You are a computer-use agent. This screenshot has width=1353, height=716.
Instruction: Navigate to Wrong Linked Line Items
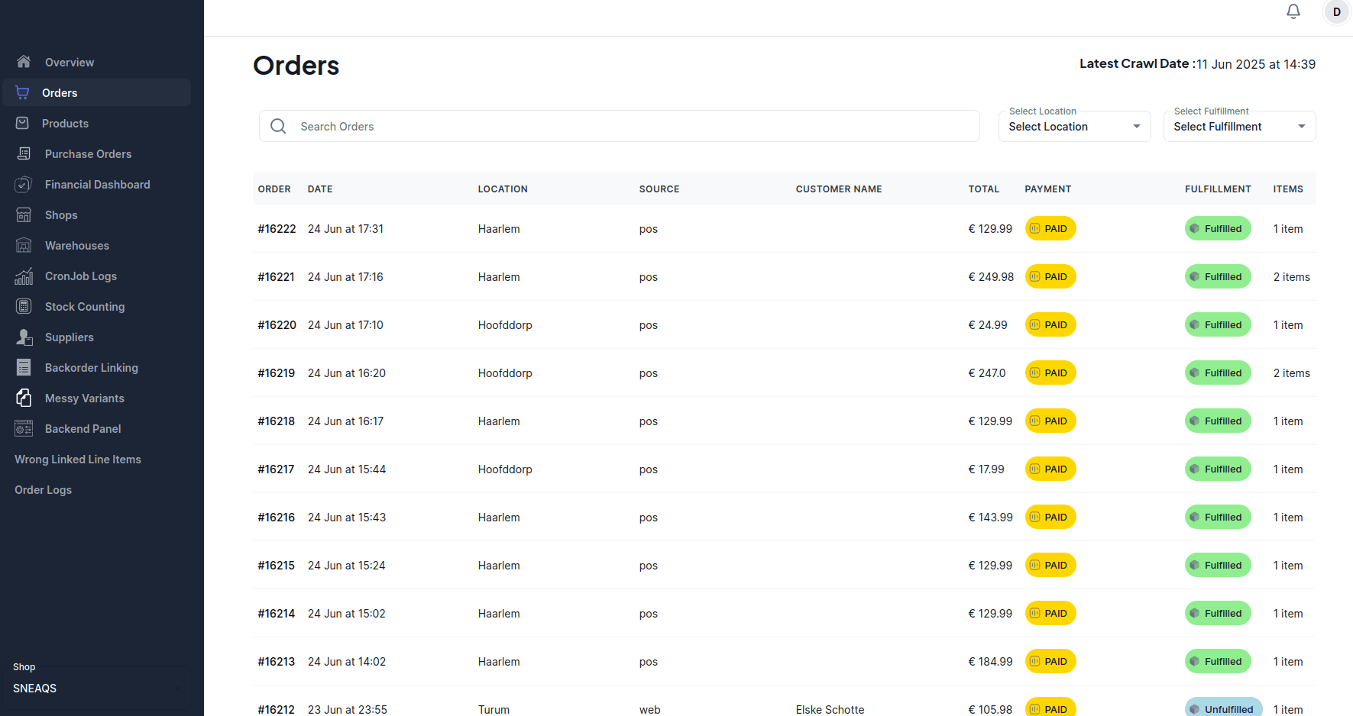tap(78, 460)
